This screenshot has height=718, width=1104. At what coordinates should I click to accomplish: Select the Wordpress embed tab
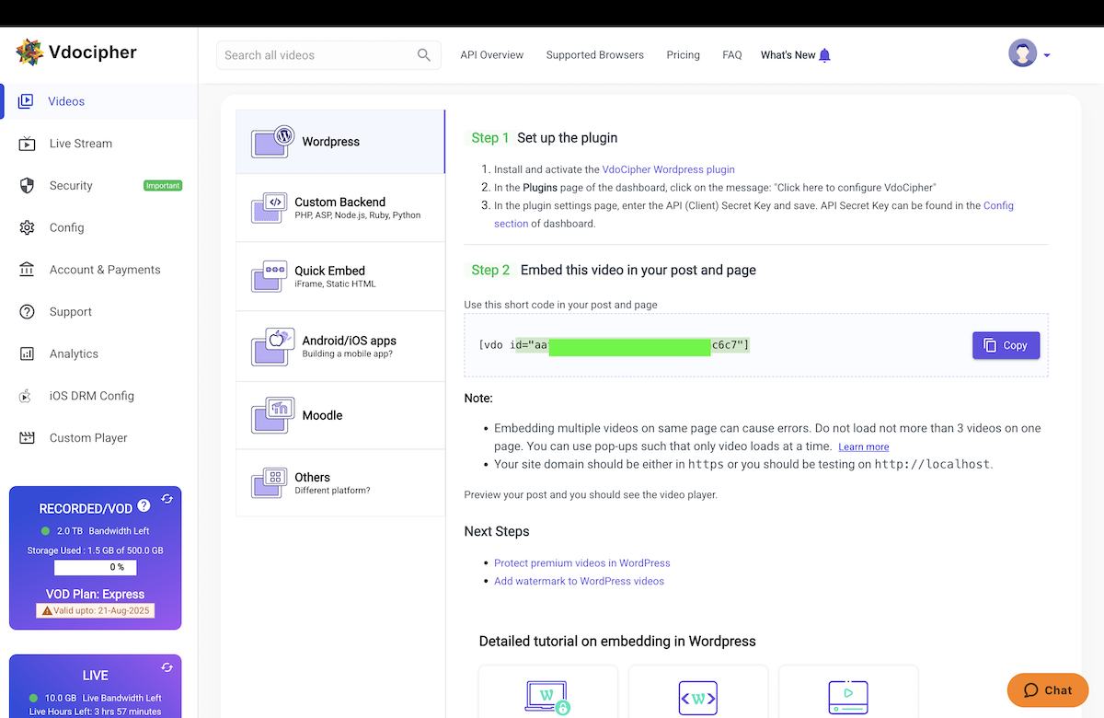(x=340, y=142)
